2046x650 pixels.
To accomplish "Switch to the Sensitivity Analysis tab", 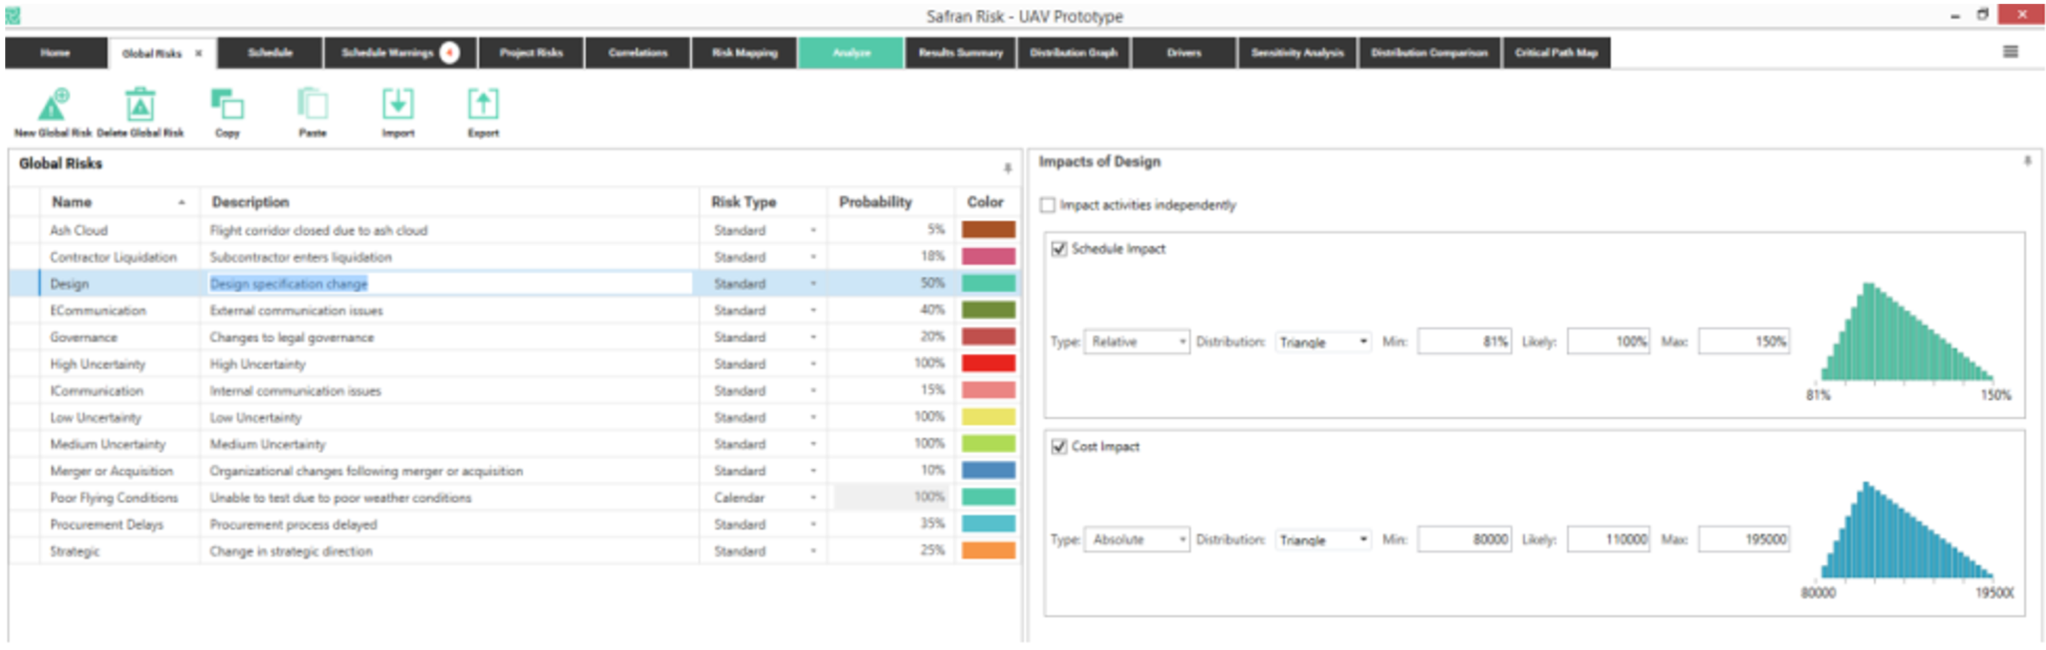I will [x=1297, y=53].
